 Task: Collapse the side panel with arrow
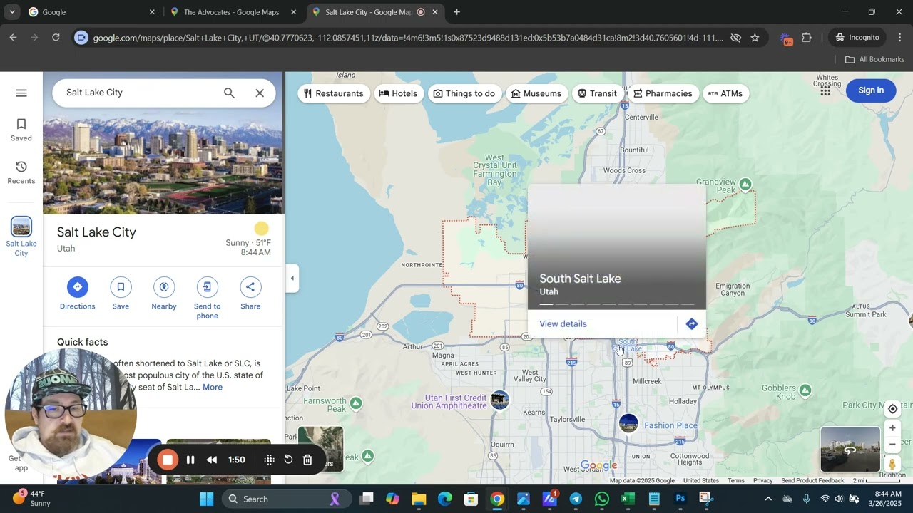pos(292,278)
